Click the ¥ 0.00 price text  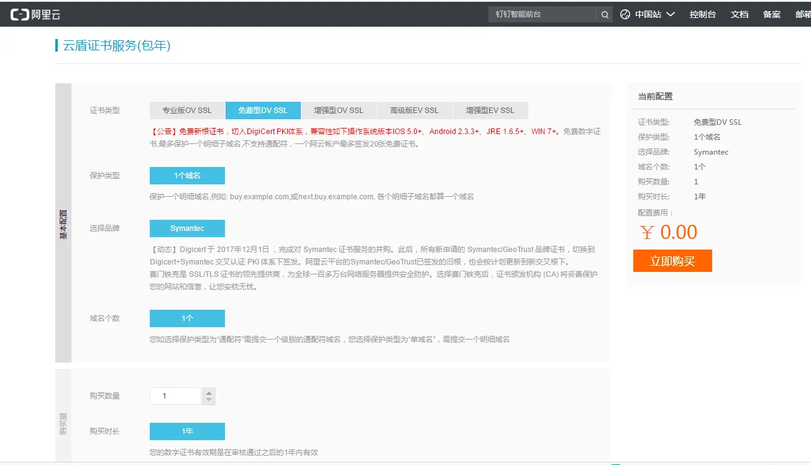(x=669, y=232)
